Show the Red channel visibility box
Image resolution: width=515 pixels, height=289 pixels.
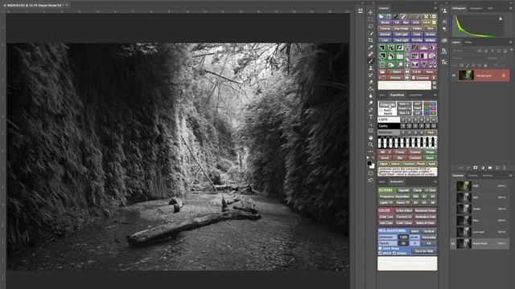pyautogui.click(x=453, y=197)
